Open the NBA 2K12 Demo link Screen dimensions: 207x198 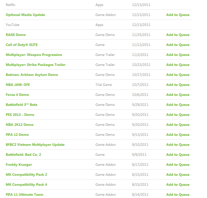[19, 125]
